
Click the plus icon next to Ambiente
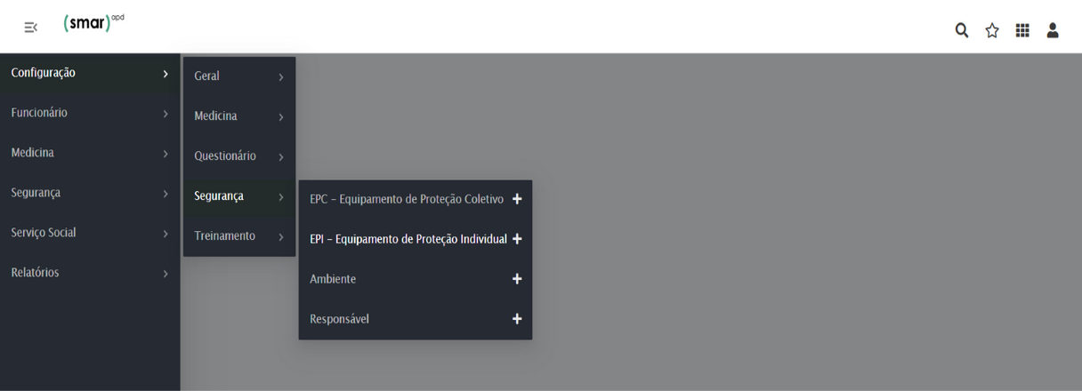coord(517,279)
